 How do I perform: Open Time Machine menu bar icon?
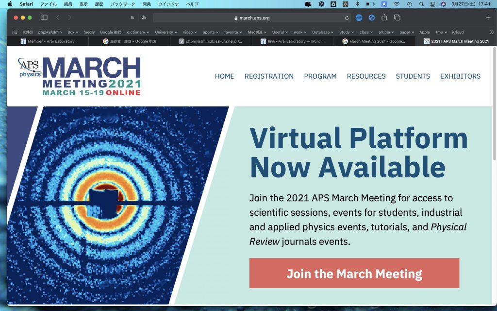pos(410,4)
